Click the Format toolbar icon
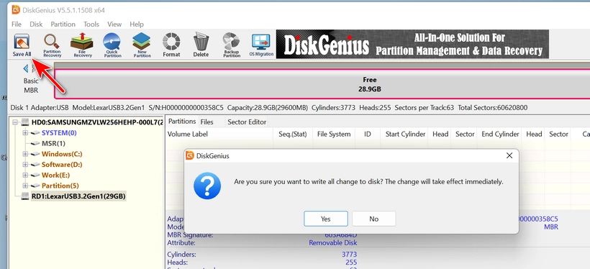This screenshot has height=269, width=590. pyautogui.click(x=171, y=45)
